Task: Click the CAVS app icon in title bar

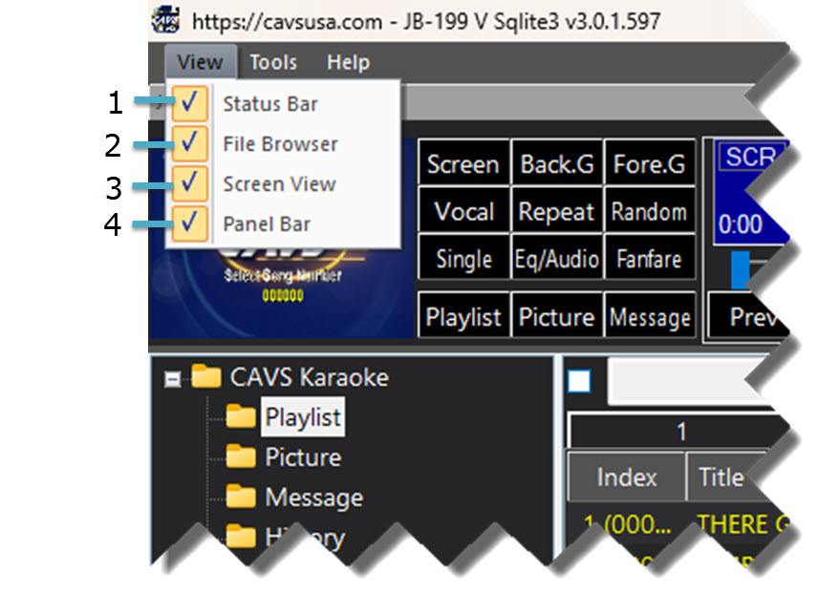Action: [166, 18]
